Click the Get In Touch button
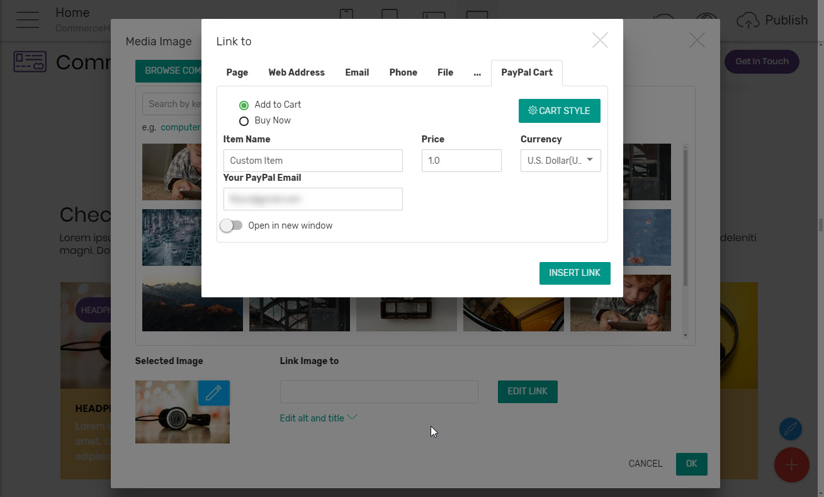 click(762, 61)
